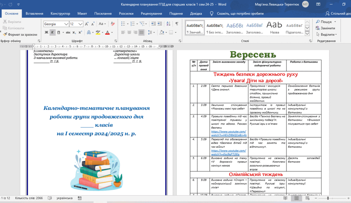
Task: Click Tell me what to do field
Action: [x=240, y=14]
